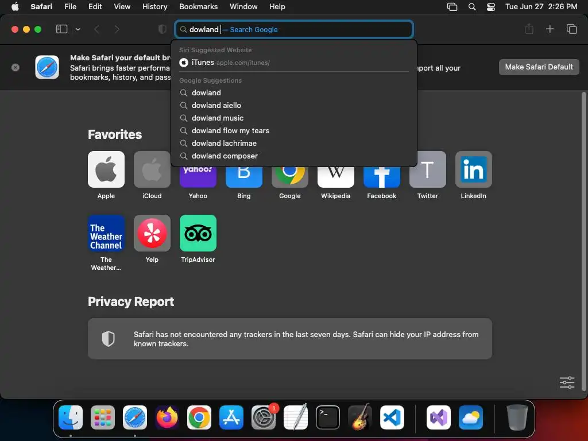Open Firefox from the Dock
Viewport: 588px width, 441px height.
pyautogui.click(x=167, y=417)
